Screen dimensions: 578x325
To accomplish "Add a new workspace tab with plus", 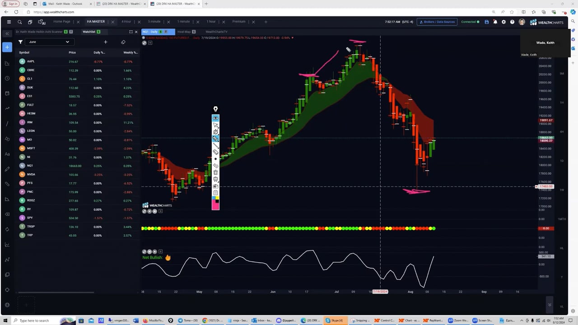I will [x=266, y=22].
